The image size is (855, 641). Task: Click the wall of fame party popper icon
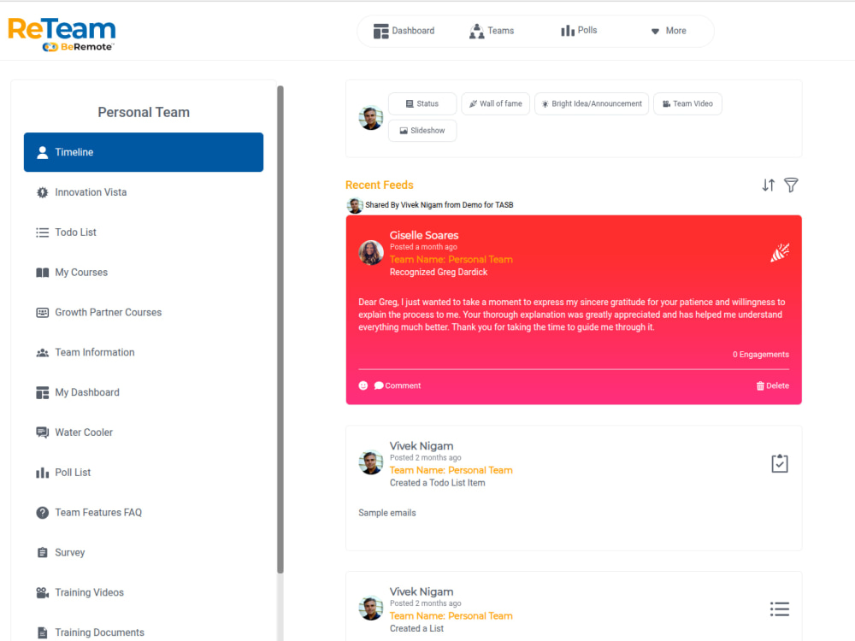click(x=780, y=252)
